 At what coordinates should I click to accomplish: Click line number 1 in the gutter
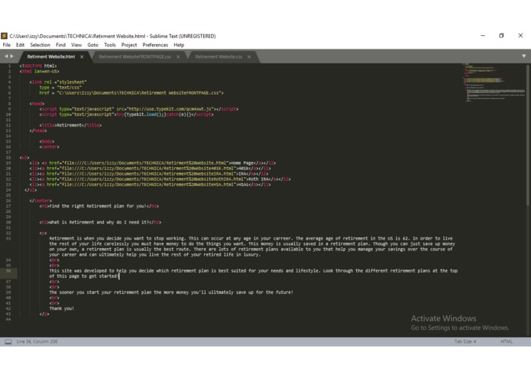pyautogui.click(x=9, y=66)
